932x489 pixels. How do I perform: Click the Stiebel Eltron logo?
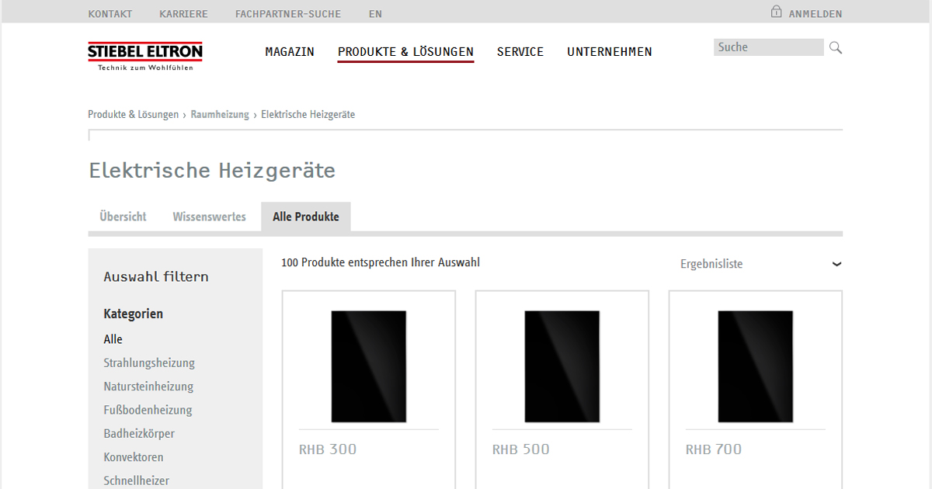tap(144, 54)
